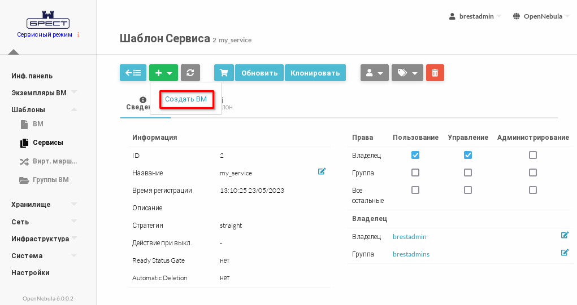Open the user ownership dropdown button
The image size is (577, 305).
pos(374,73)
